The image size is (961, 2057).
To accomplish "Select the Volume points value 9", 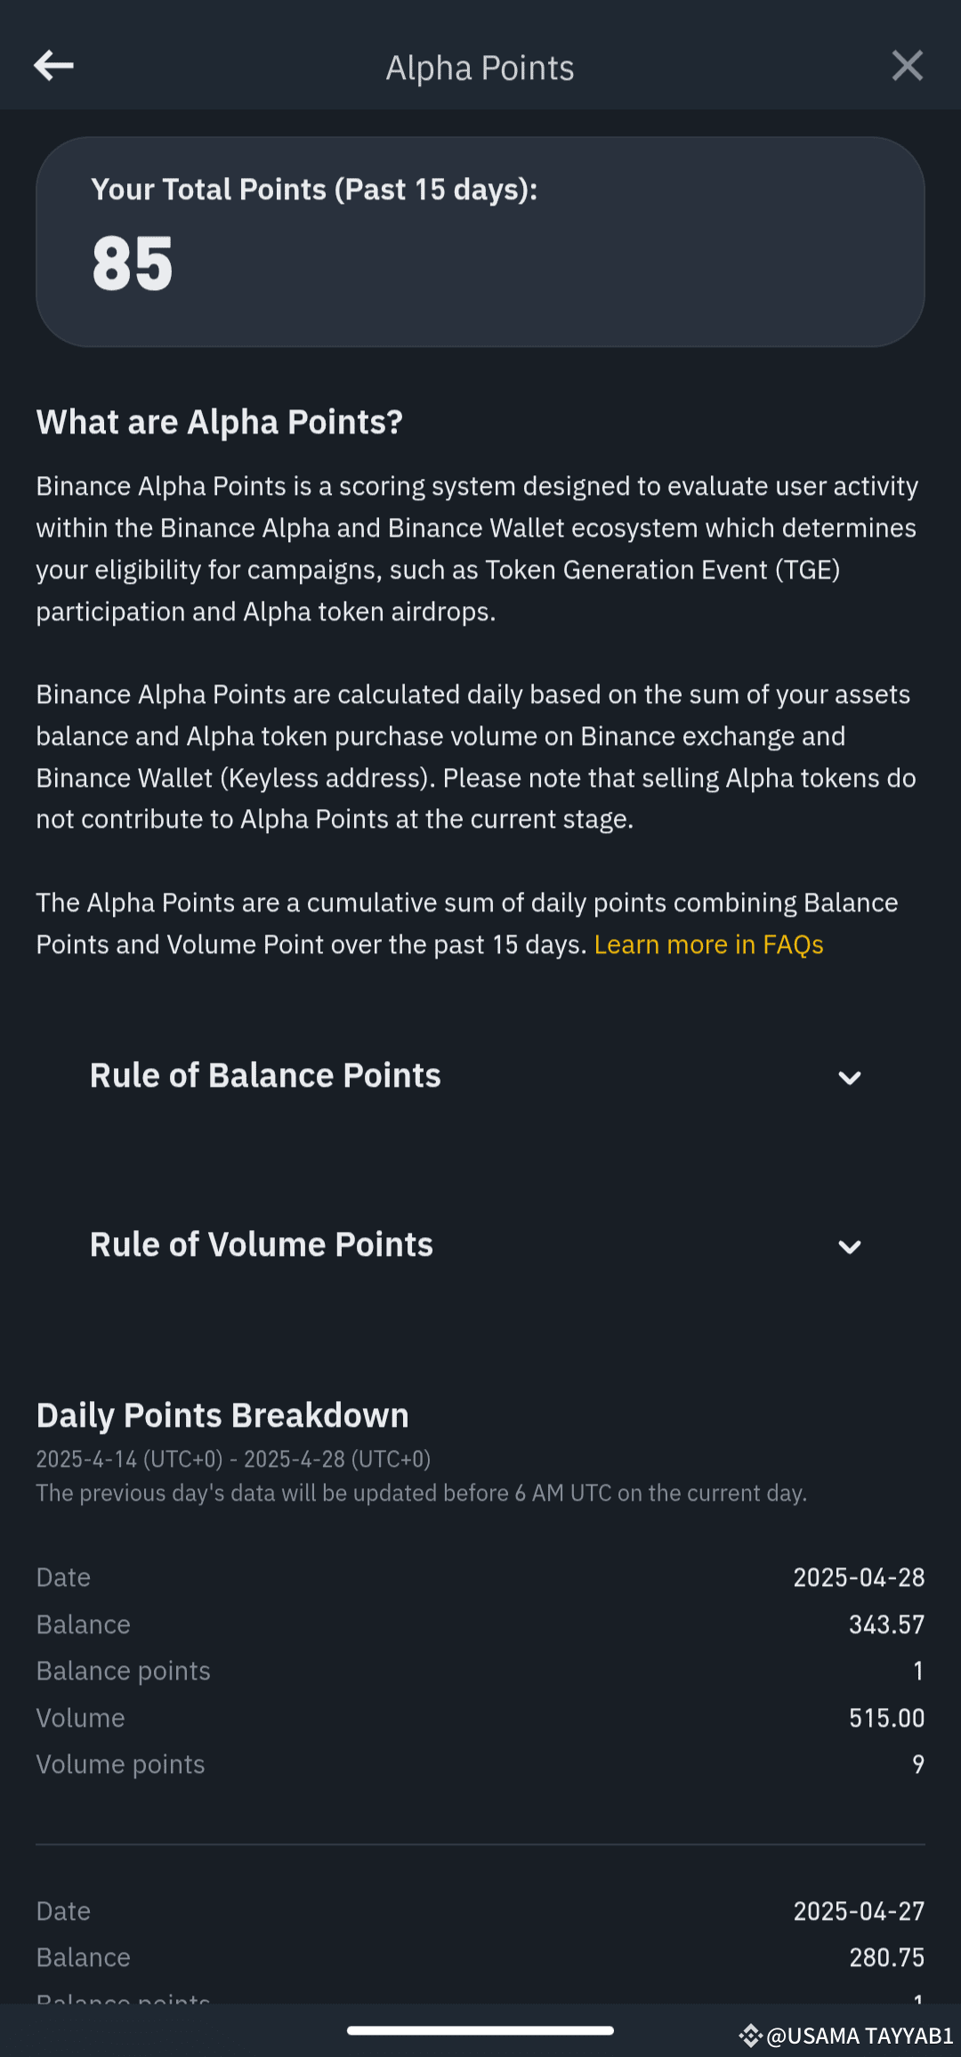I will (x=917, y=1763).
